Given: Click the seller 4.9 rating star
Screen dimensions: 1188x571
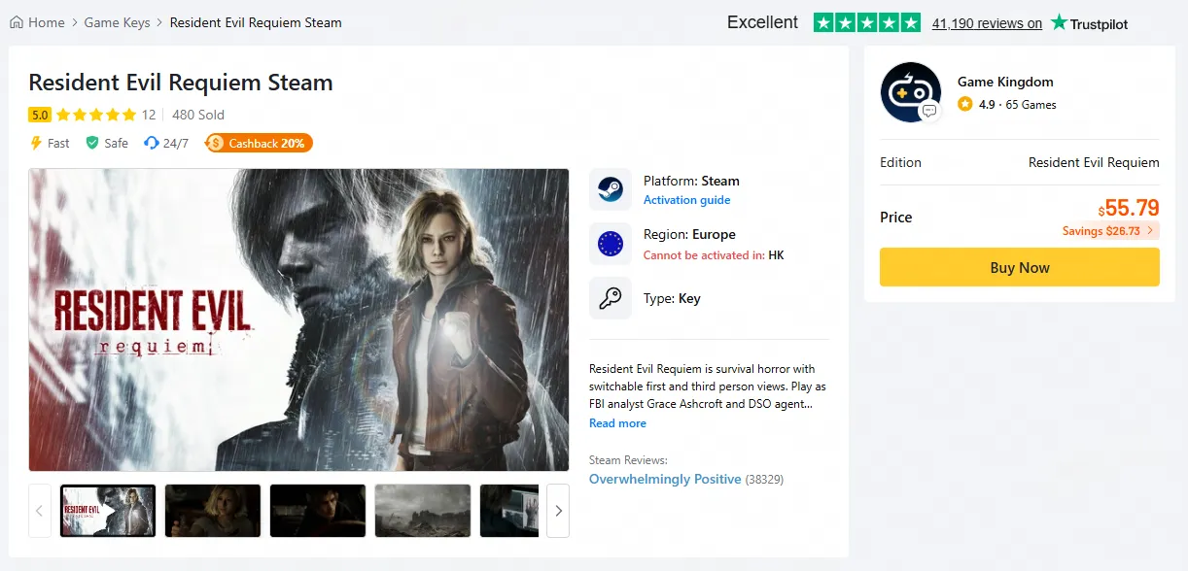Looking at the screenshot, I should (965, 104).
